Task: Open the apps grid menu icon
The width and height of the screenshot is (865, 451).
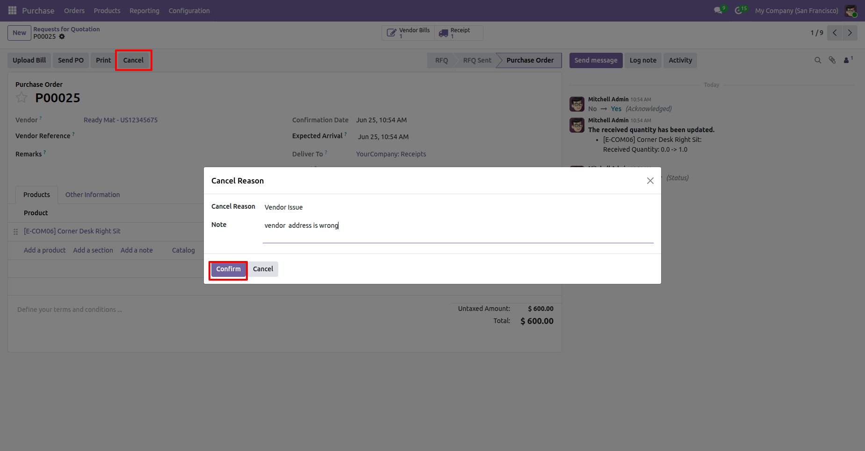Action: pos(12,10)
